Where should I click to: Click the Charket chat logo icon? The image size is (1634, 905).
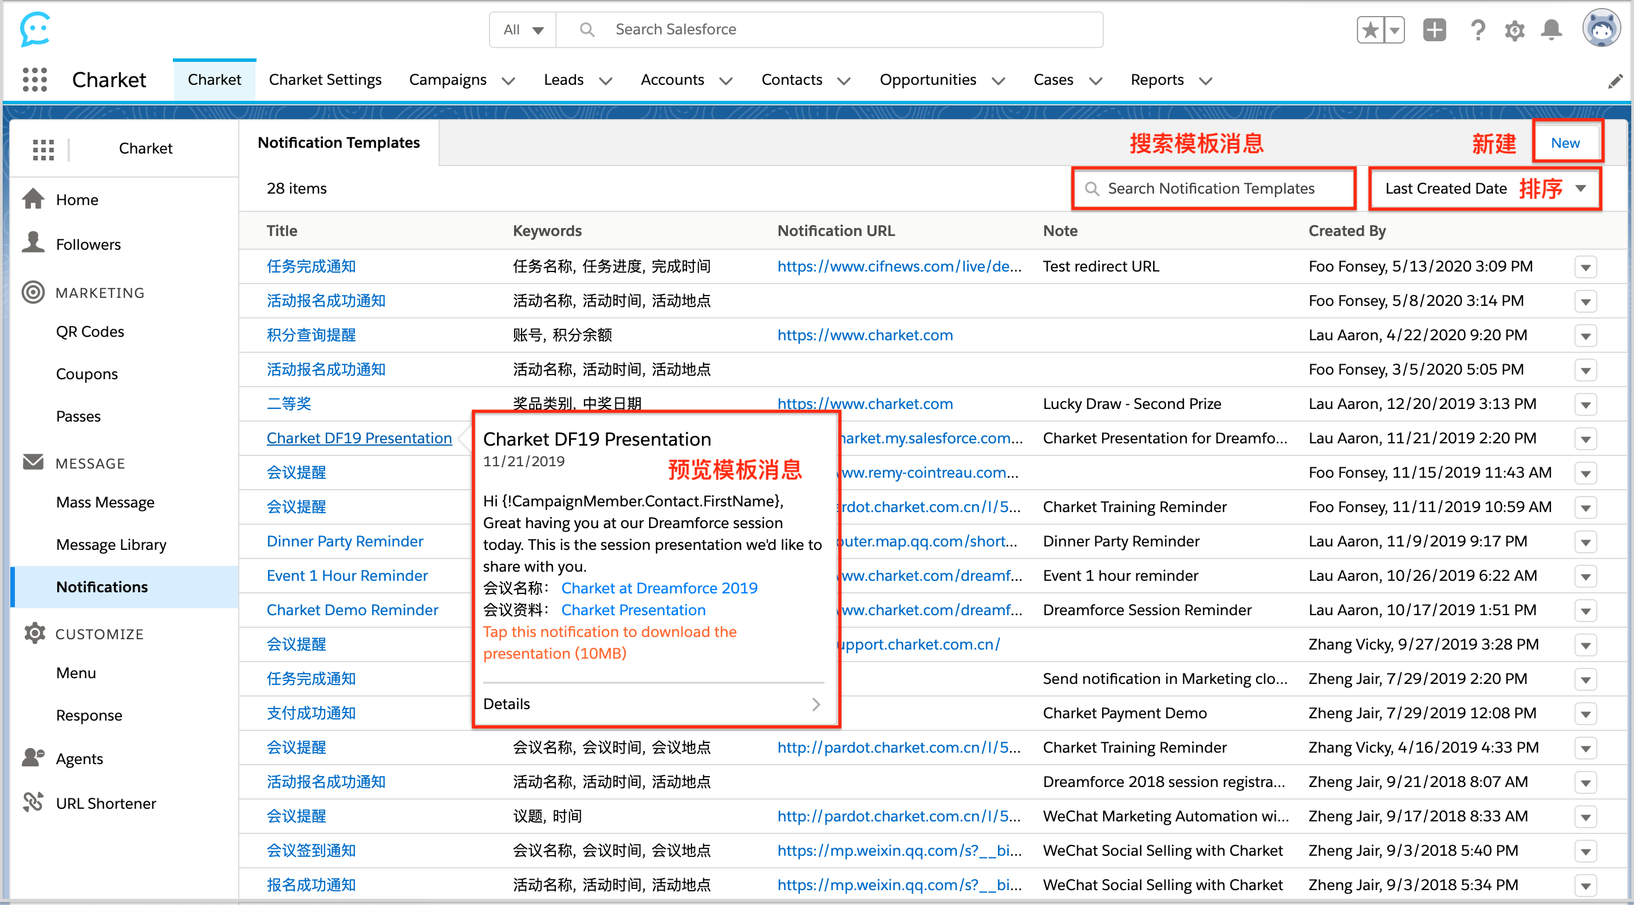tap(35, 29)
